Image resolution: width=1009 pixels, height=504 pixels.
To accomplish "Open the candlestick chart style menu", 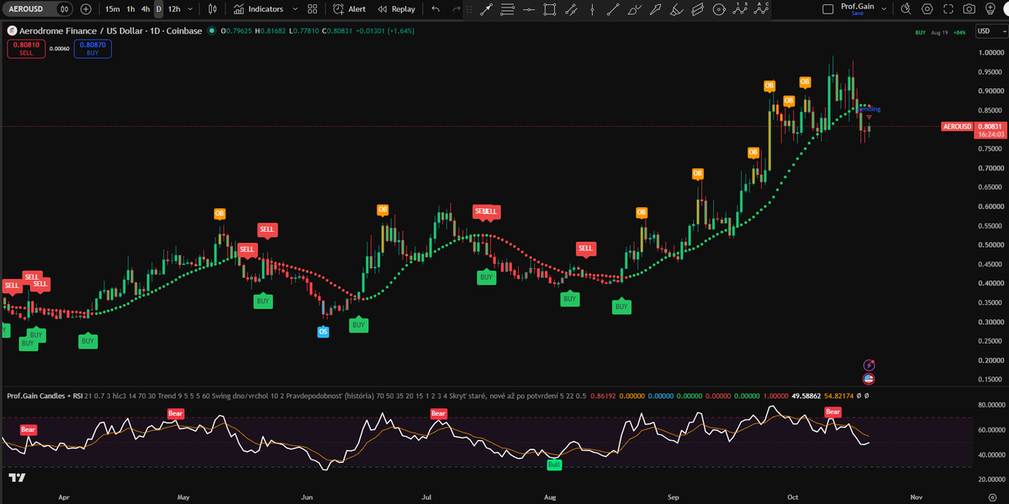I will pos(213,8).
